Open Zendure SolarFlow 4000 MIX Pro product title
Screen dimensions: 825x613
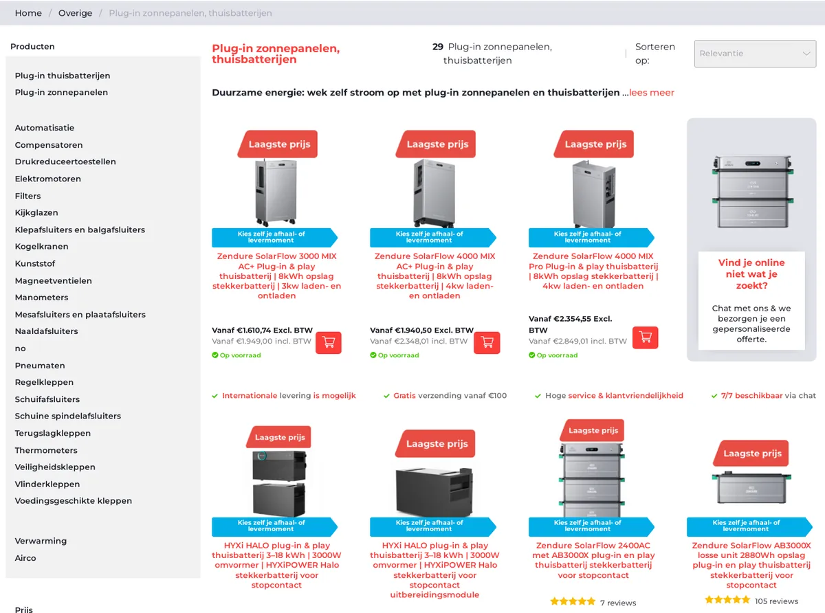(x=593, y=271)
